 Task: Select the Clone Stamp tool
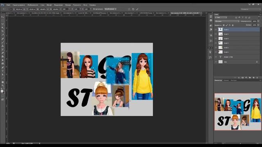[x=2, y=46]
